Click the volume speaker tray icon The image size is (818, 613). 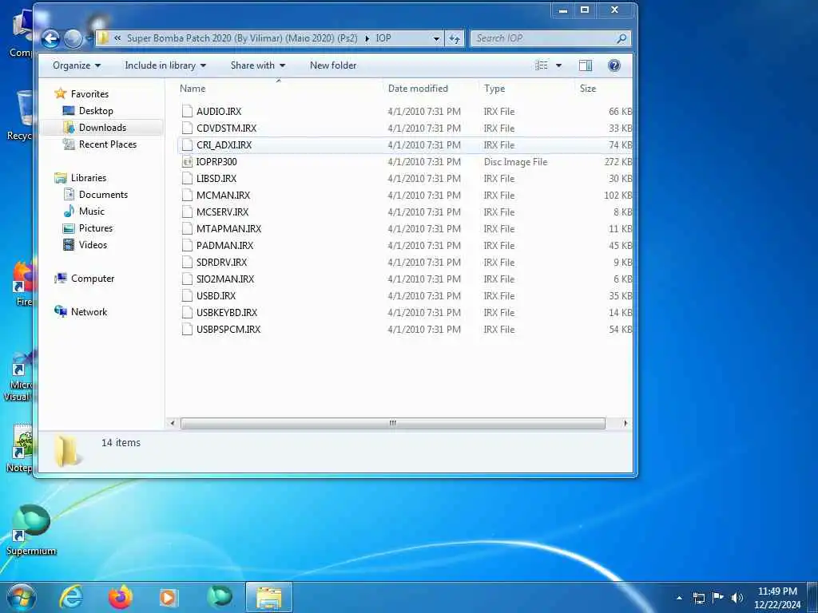coord(737,598)
